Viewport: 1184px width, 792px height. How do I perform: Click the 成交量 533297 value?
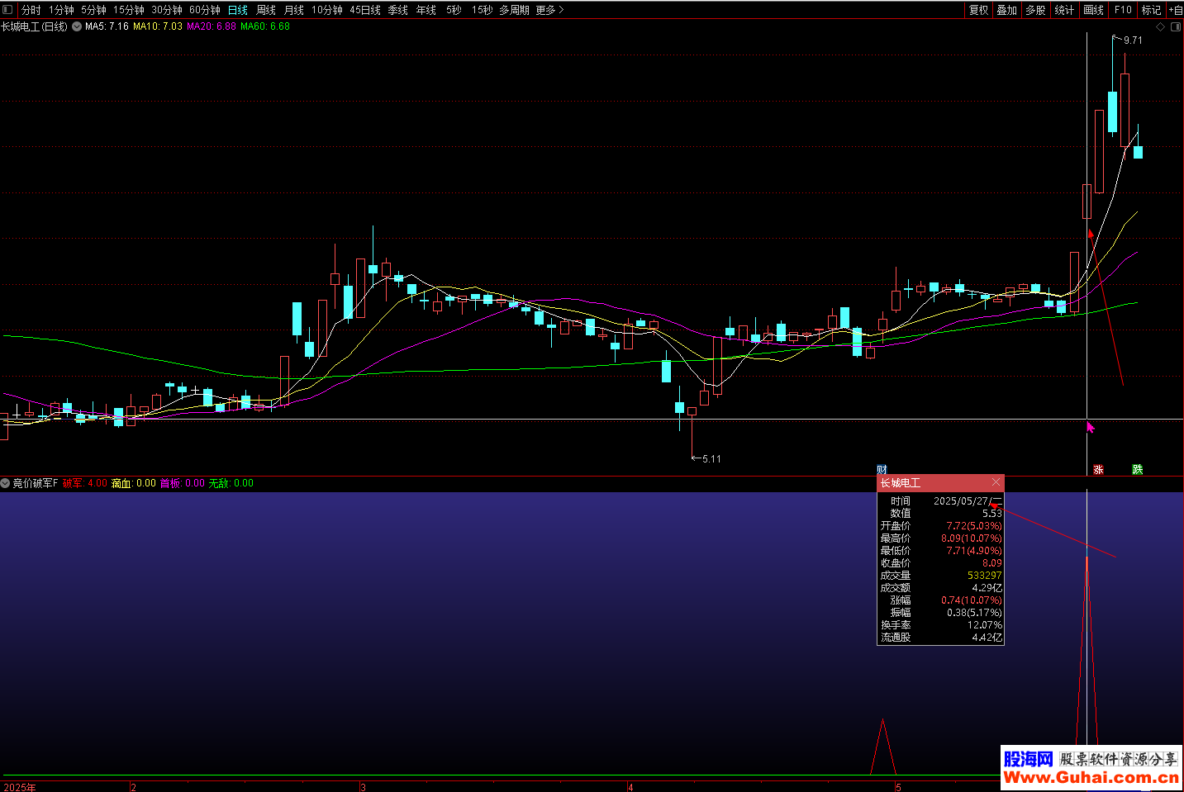[984, 576]
